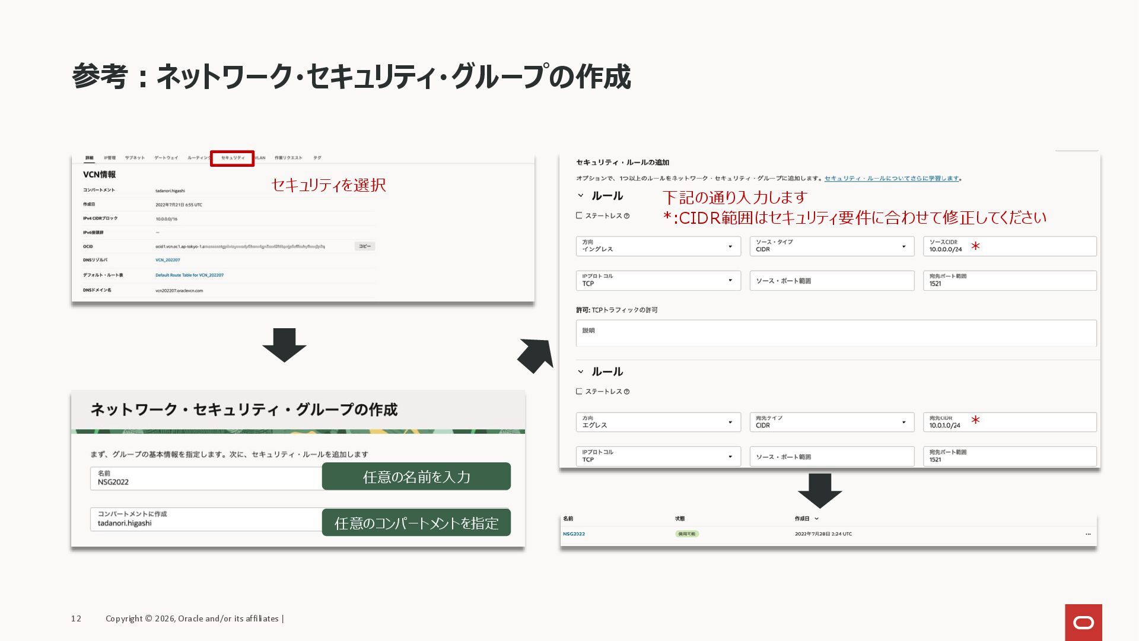The width and height of the screenshot is (1139, 641).
Task: Click the down arrow above NSG list
Action: (820, 490)
